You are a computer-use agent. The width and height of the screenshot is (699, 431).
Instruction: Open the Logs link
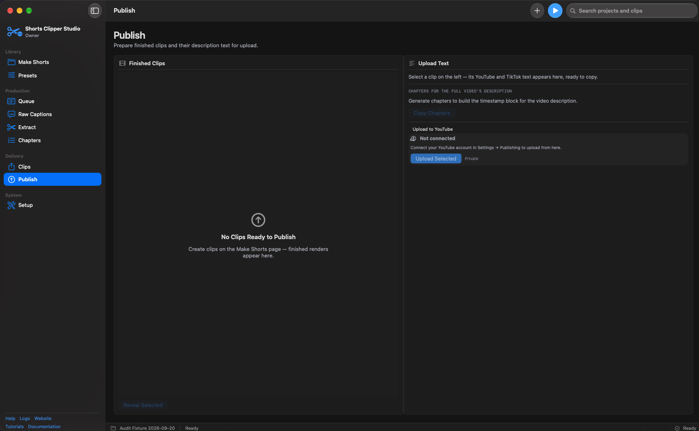pyautogui.click(x=25, y=418)
